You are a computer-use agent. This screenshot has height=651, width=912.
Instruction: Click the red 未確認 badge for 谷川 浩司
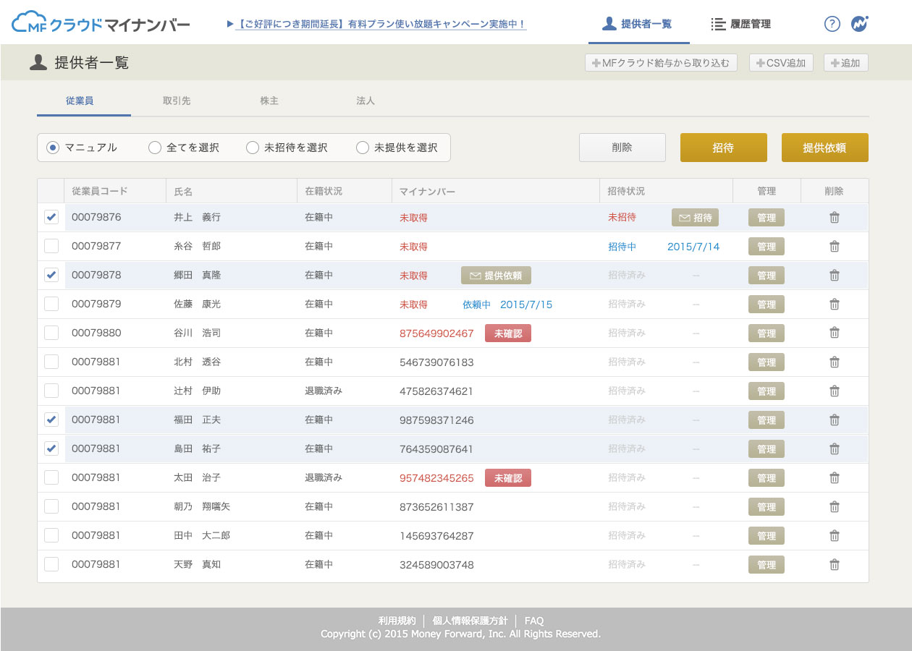coord(507,333)
